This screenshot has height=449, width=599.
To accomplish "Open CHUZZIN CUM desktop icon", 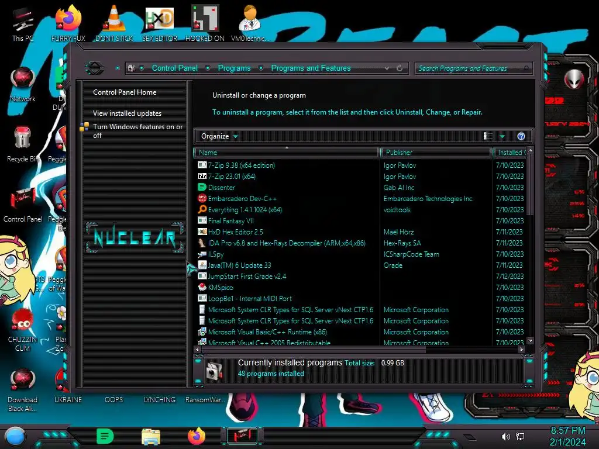I will point(23,330).
